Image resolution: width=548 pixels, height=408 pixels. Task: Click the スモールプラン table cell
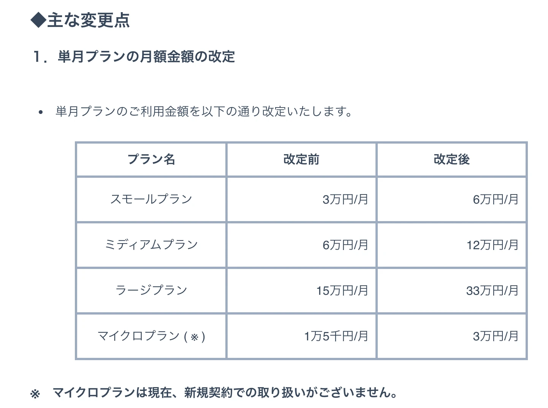(x=151, y=199)
